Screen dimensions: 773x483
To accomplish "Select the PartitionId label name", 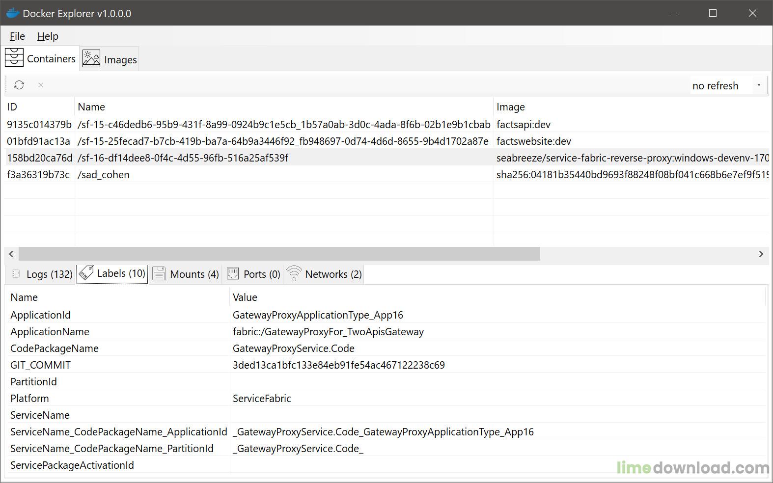I will pyautogui.click(x=33, y=381).
